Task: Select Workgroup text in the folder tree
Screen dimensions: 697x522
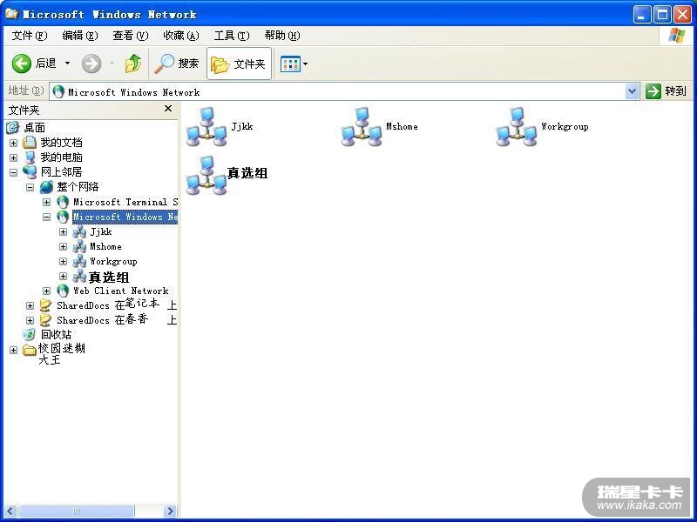Action: 113,262
